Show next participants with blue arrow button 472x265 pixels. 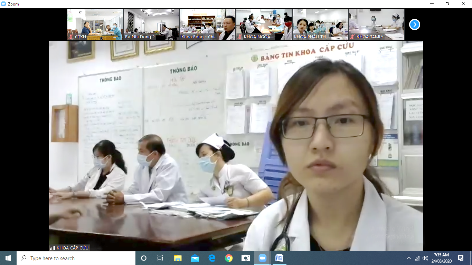(415, 24)
